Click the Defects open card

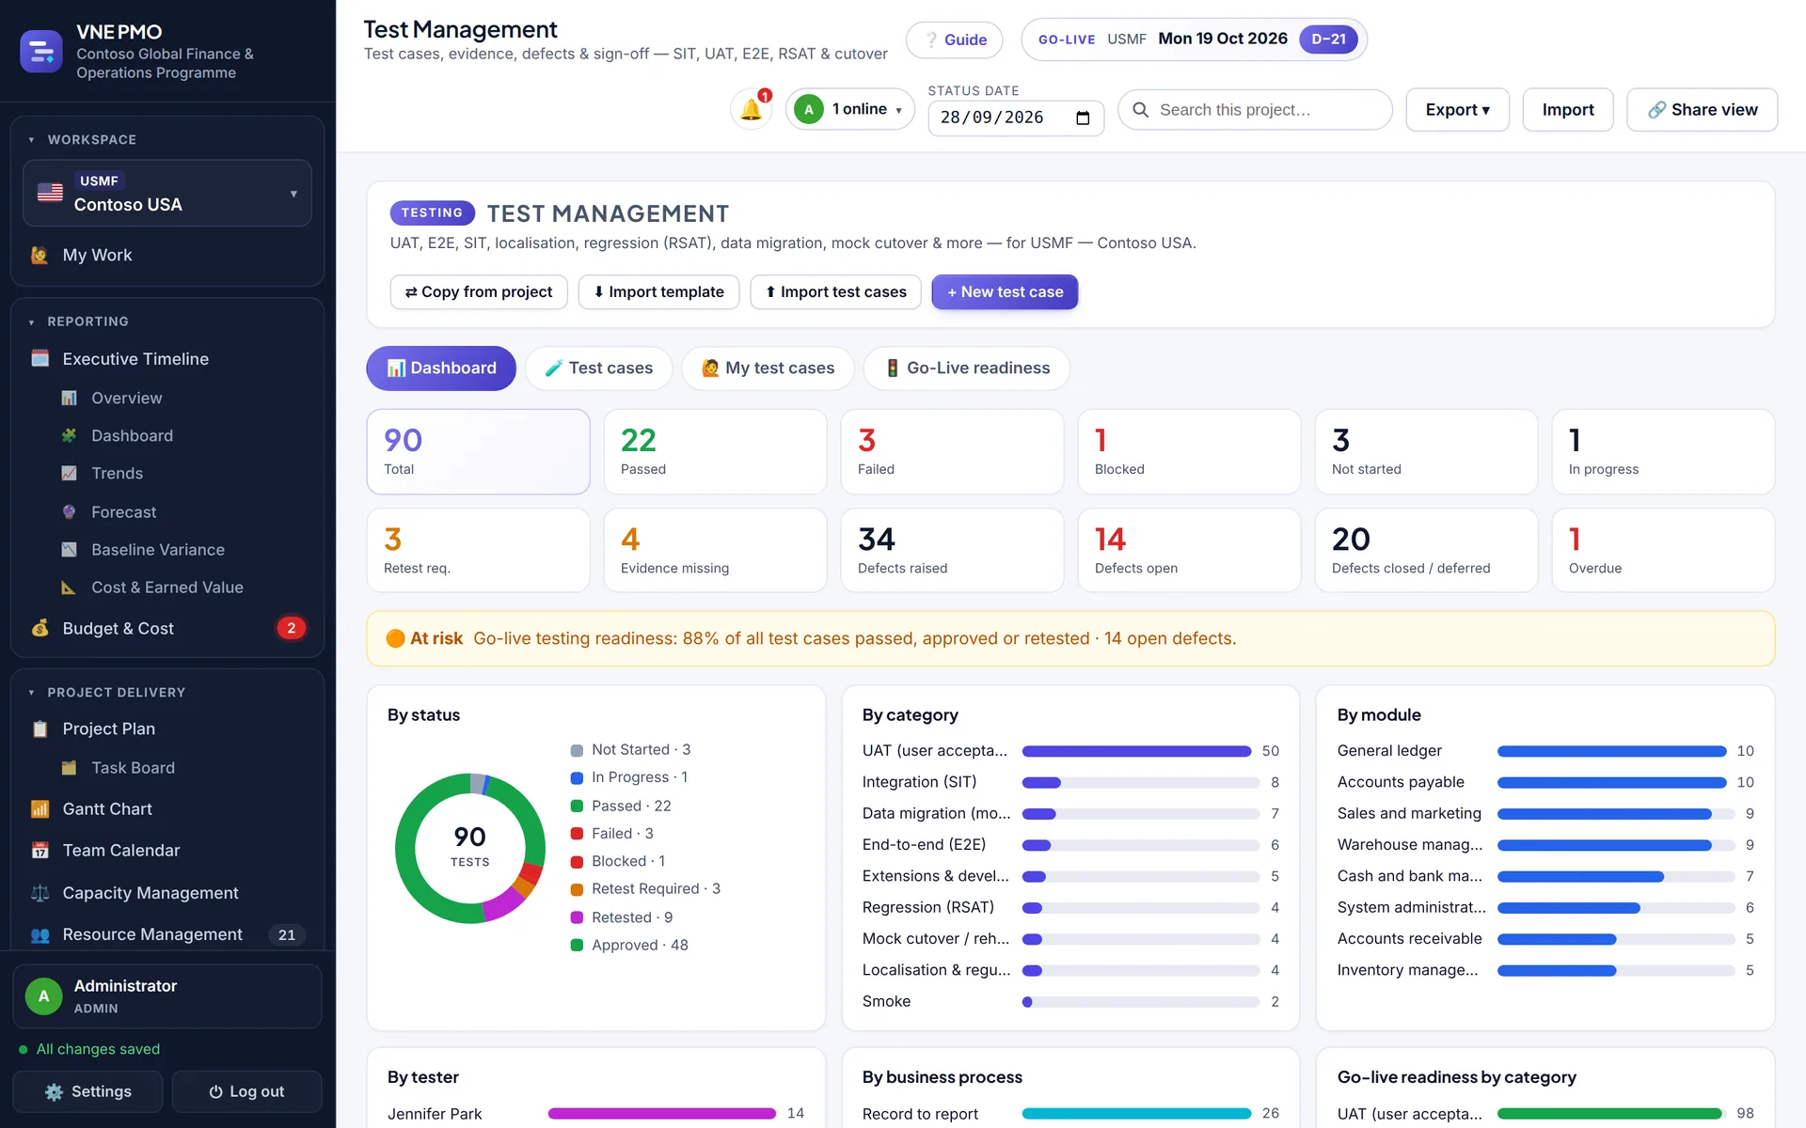[1189, 550]
